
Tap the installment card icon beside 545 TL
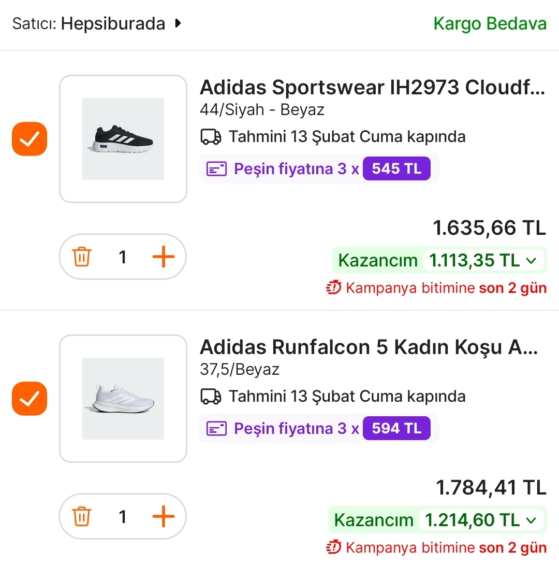217,169
